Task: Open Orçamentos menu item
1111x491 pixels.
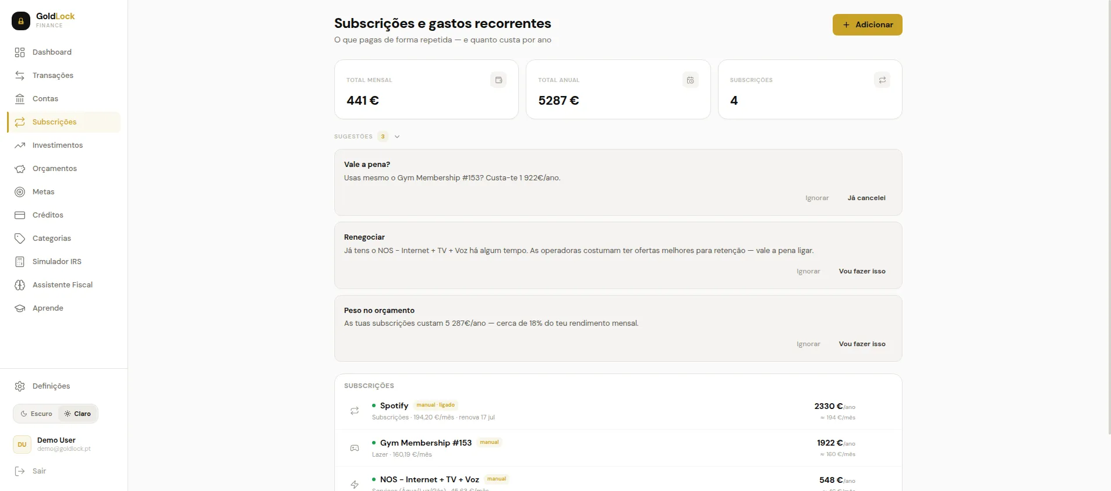Action: click(64, 169)
